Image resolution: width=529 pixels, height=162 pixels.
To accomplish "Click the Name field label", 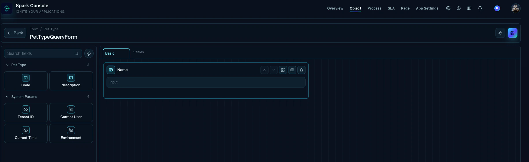I will (122, 70).
